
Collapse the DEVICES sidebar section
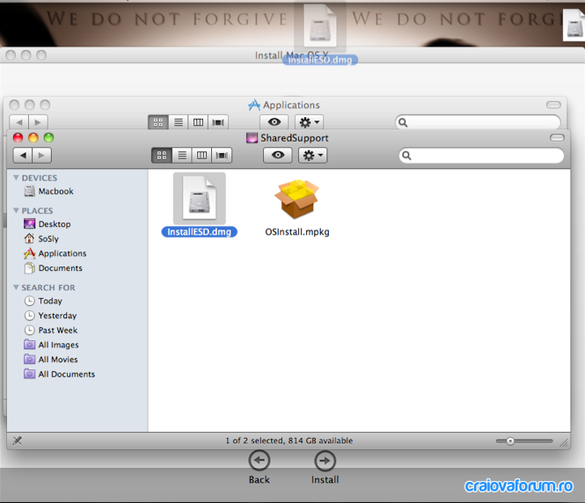[16, 178]
